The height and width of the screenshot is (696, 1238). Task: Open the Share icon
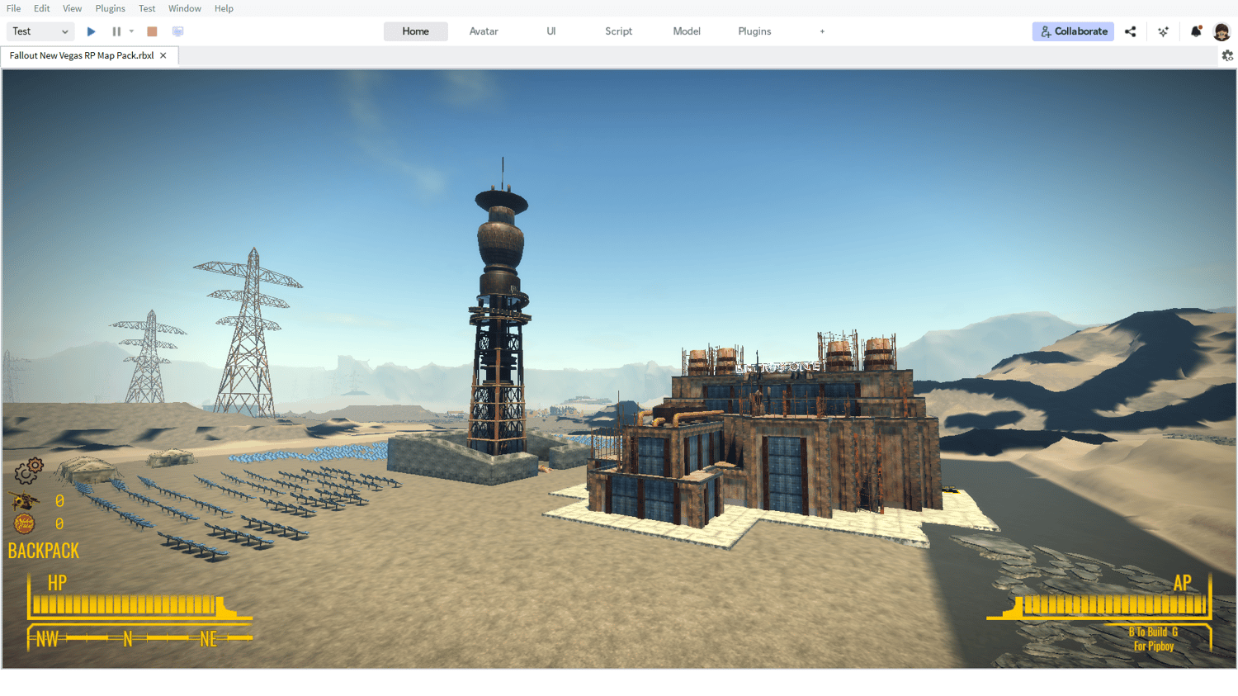click(1131, 31)
